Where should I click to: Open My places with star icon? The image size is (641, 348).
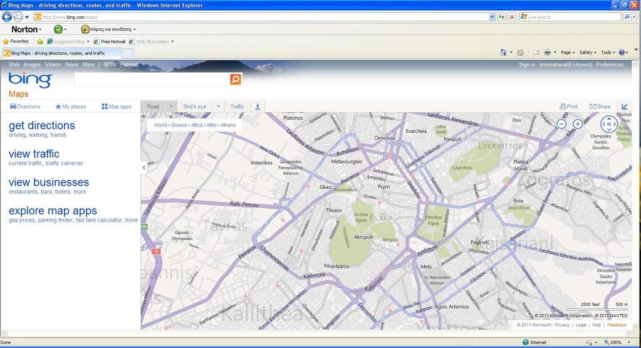71,107
